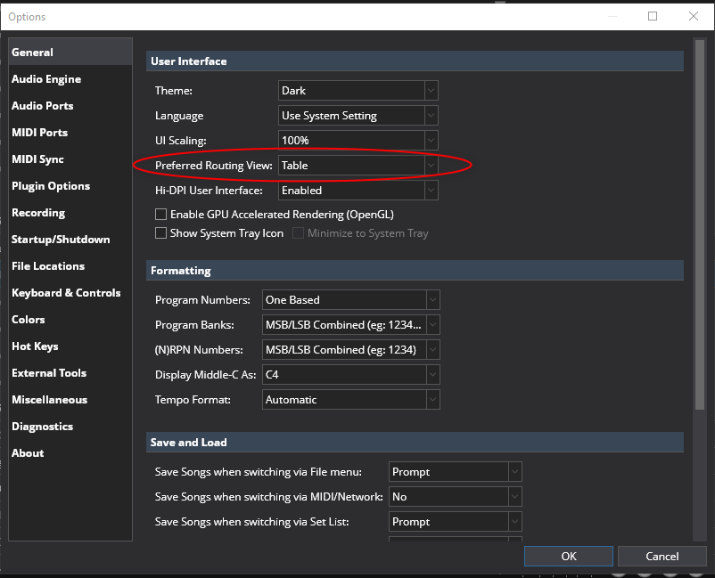Open the Hot Keys page
This screenshot has width=715, height=578.
point(37,346)
